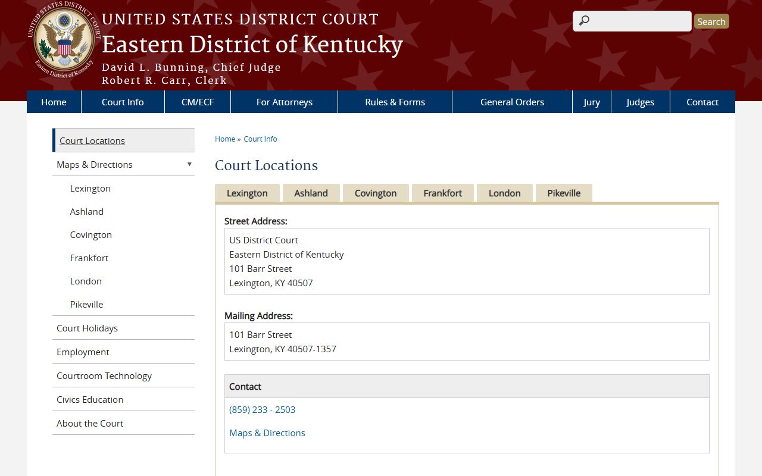Click the Court Info breadcrumb link
Screen dimensions: 762x476
coord(260,139)
